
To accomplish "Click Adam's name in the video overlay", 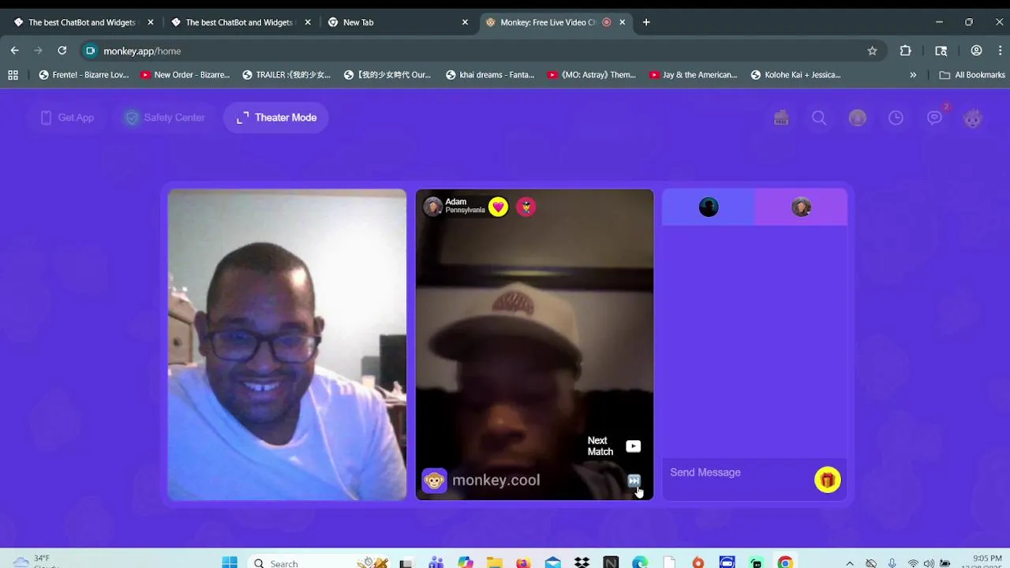I will [x=455, y=202].
